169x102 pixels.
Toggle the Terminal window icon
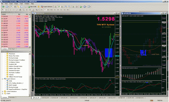click(22, 7)
